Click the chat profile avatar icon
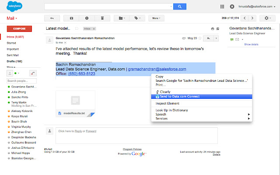This screenshot has width=280, height=175. coord(10,73)
